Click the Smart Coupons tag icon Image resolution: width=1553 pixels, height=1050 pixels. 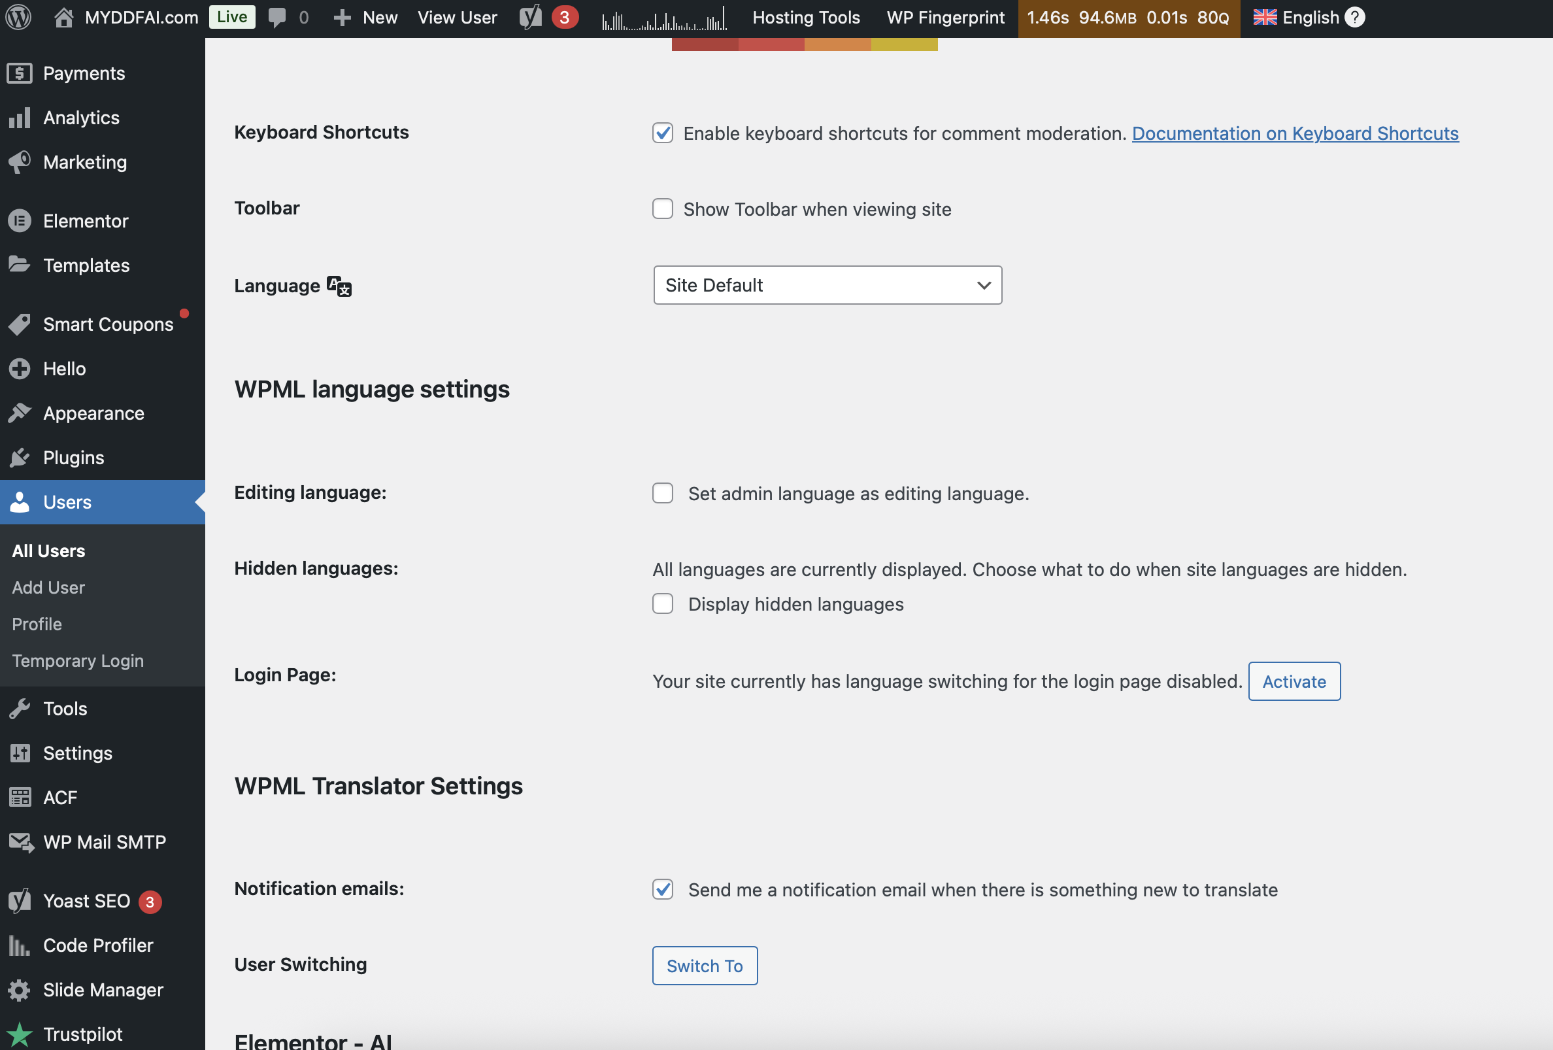point(20,324)
